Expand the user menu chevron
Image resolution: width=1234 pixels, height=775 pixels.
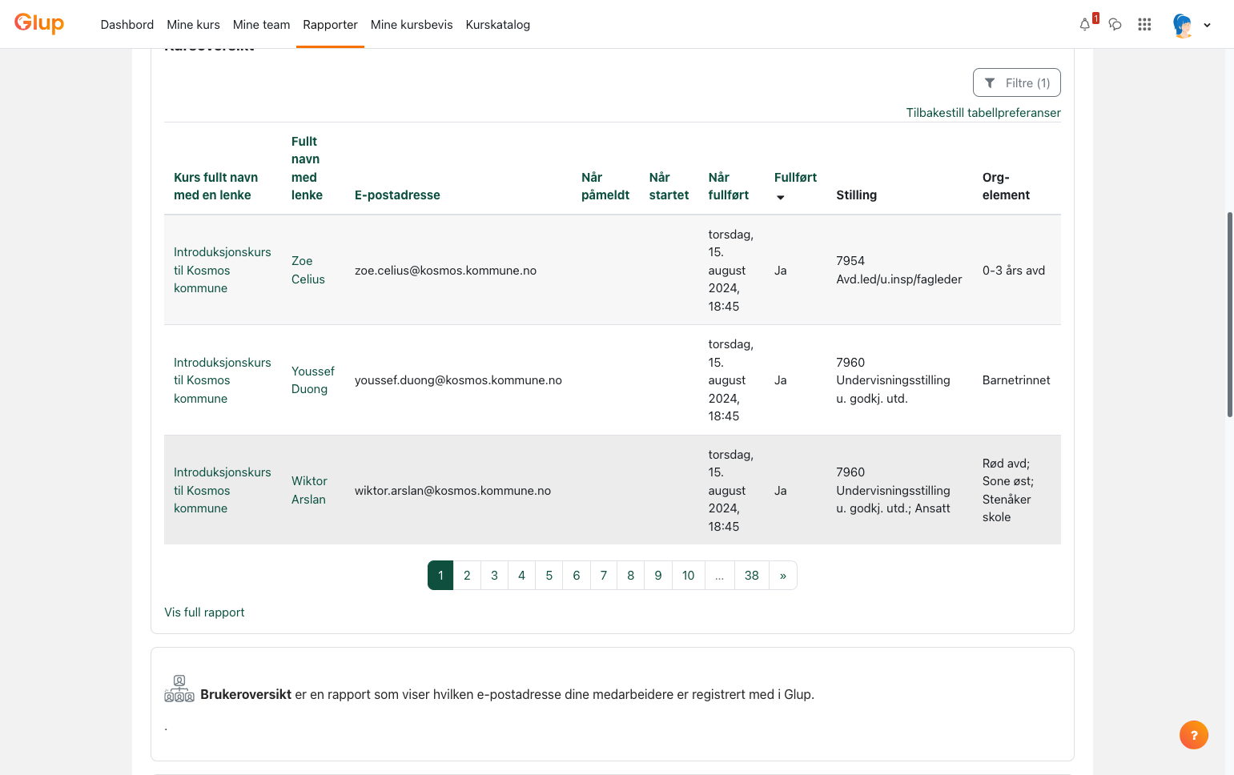click(1207, 25)
